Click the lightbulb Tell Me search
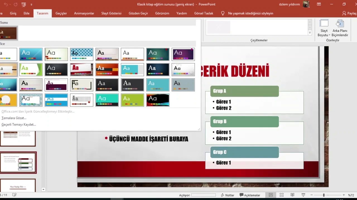 click(223, 13)
